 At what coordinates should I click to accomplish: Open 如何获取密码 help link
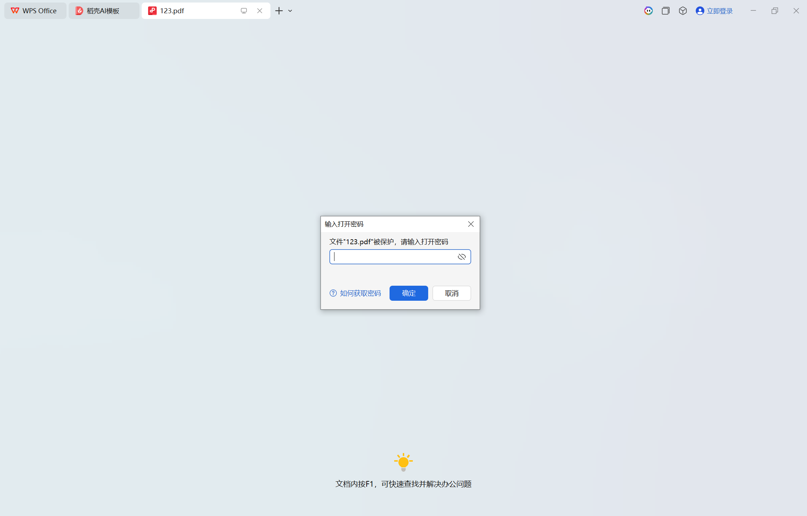360,293
